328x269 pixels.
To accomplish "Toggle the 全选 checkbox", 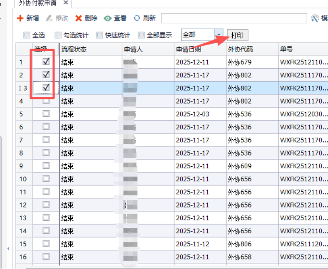I will pyautogui.click(x=27, y=35).
